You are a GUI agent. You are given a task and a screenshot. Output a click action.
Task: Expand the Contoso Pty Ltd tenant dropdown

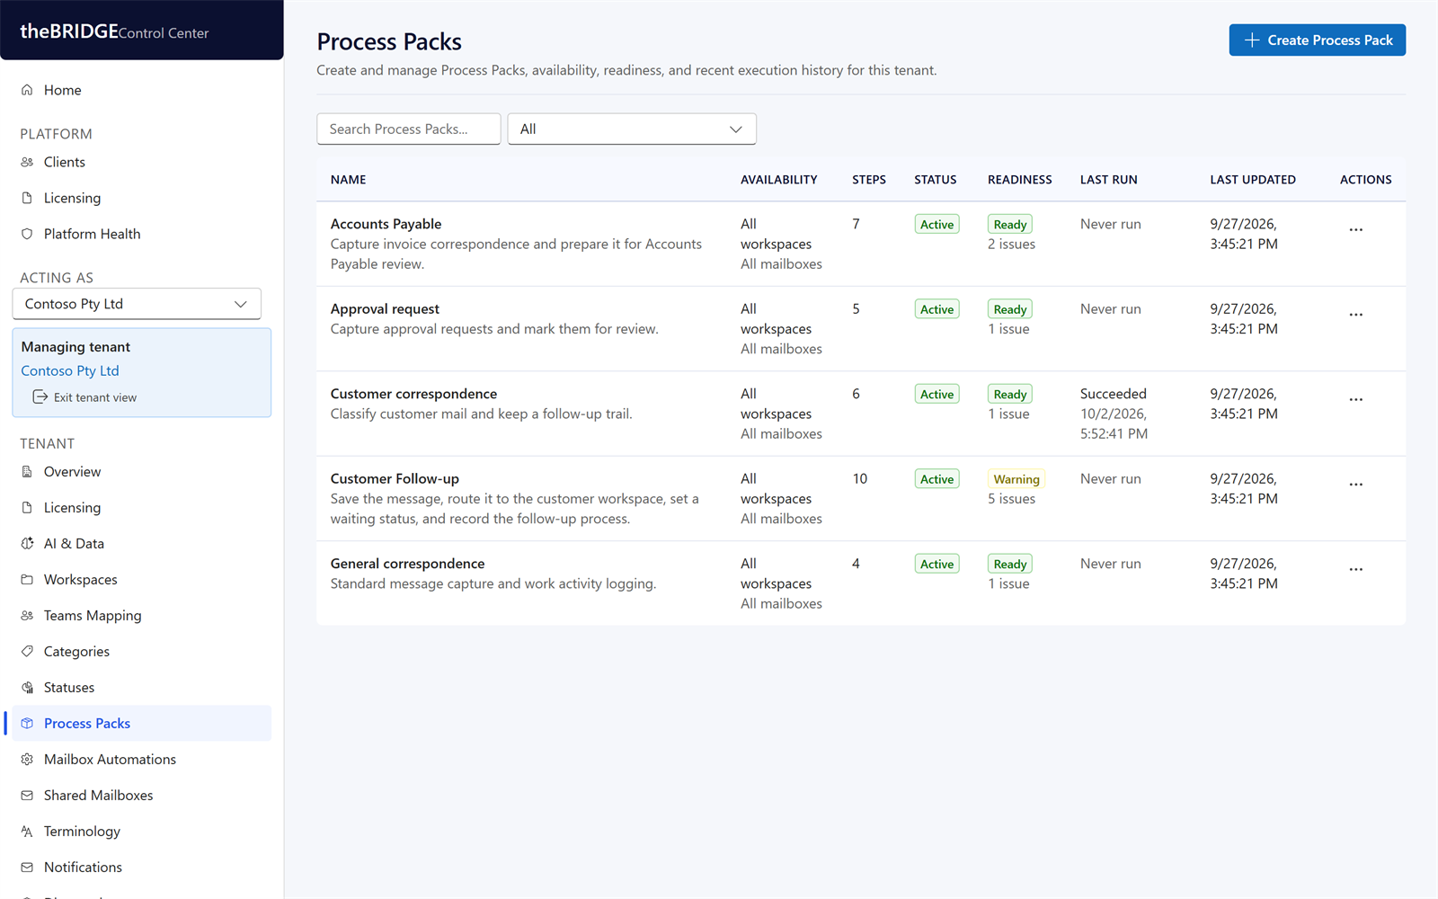[137, 304]
